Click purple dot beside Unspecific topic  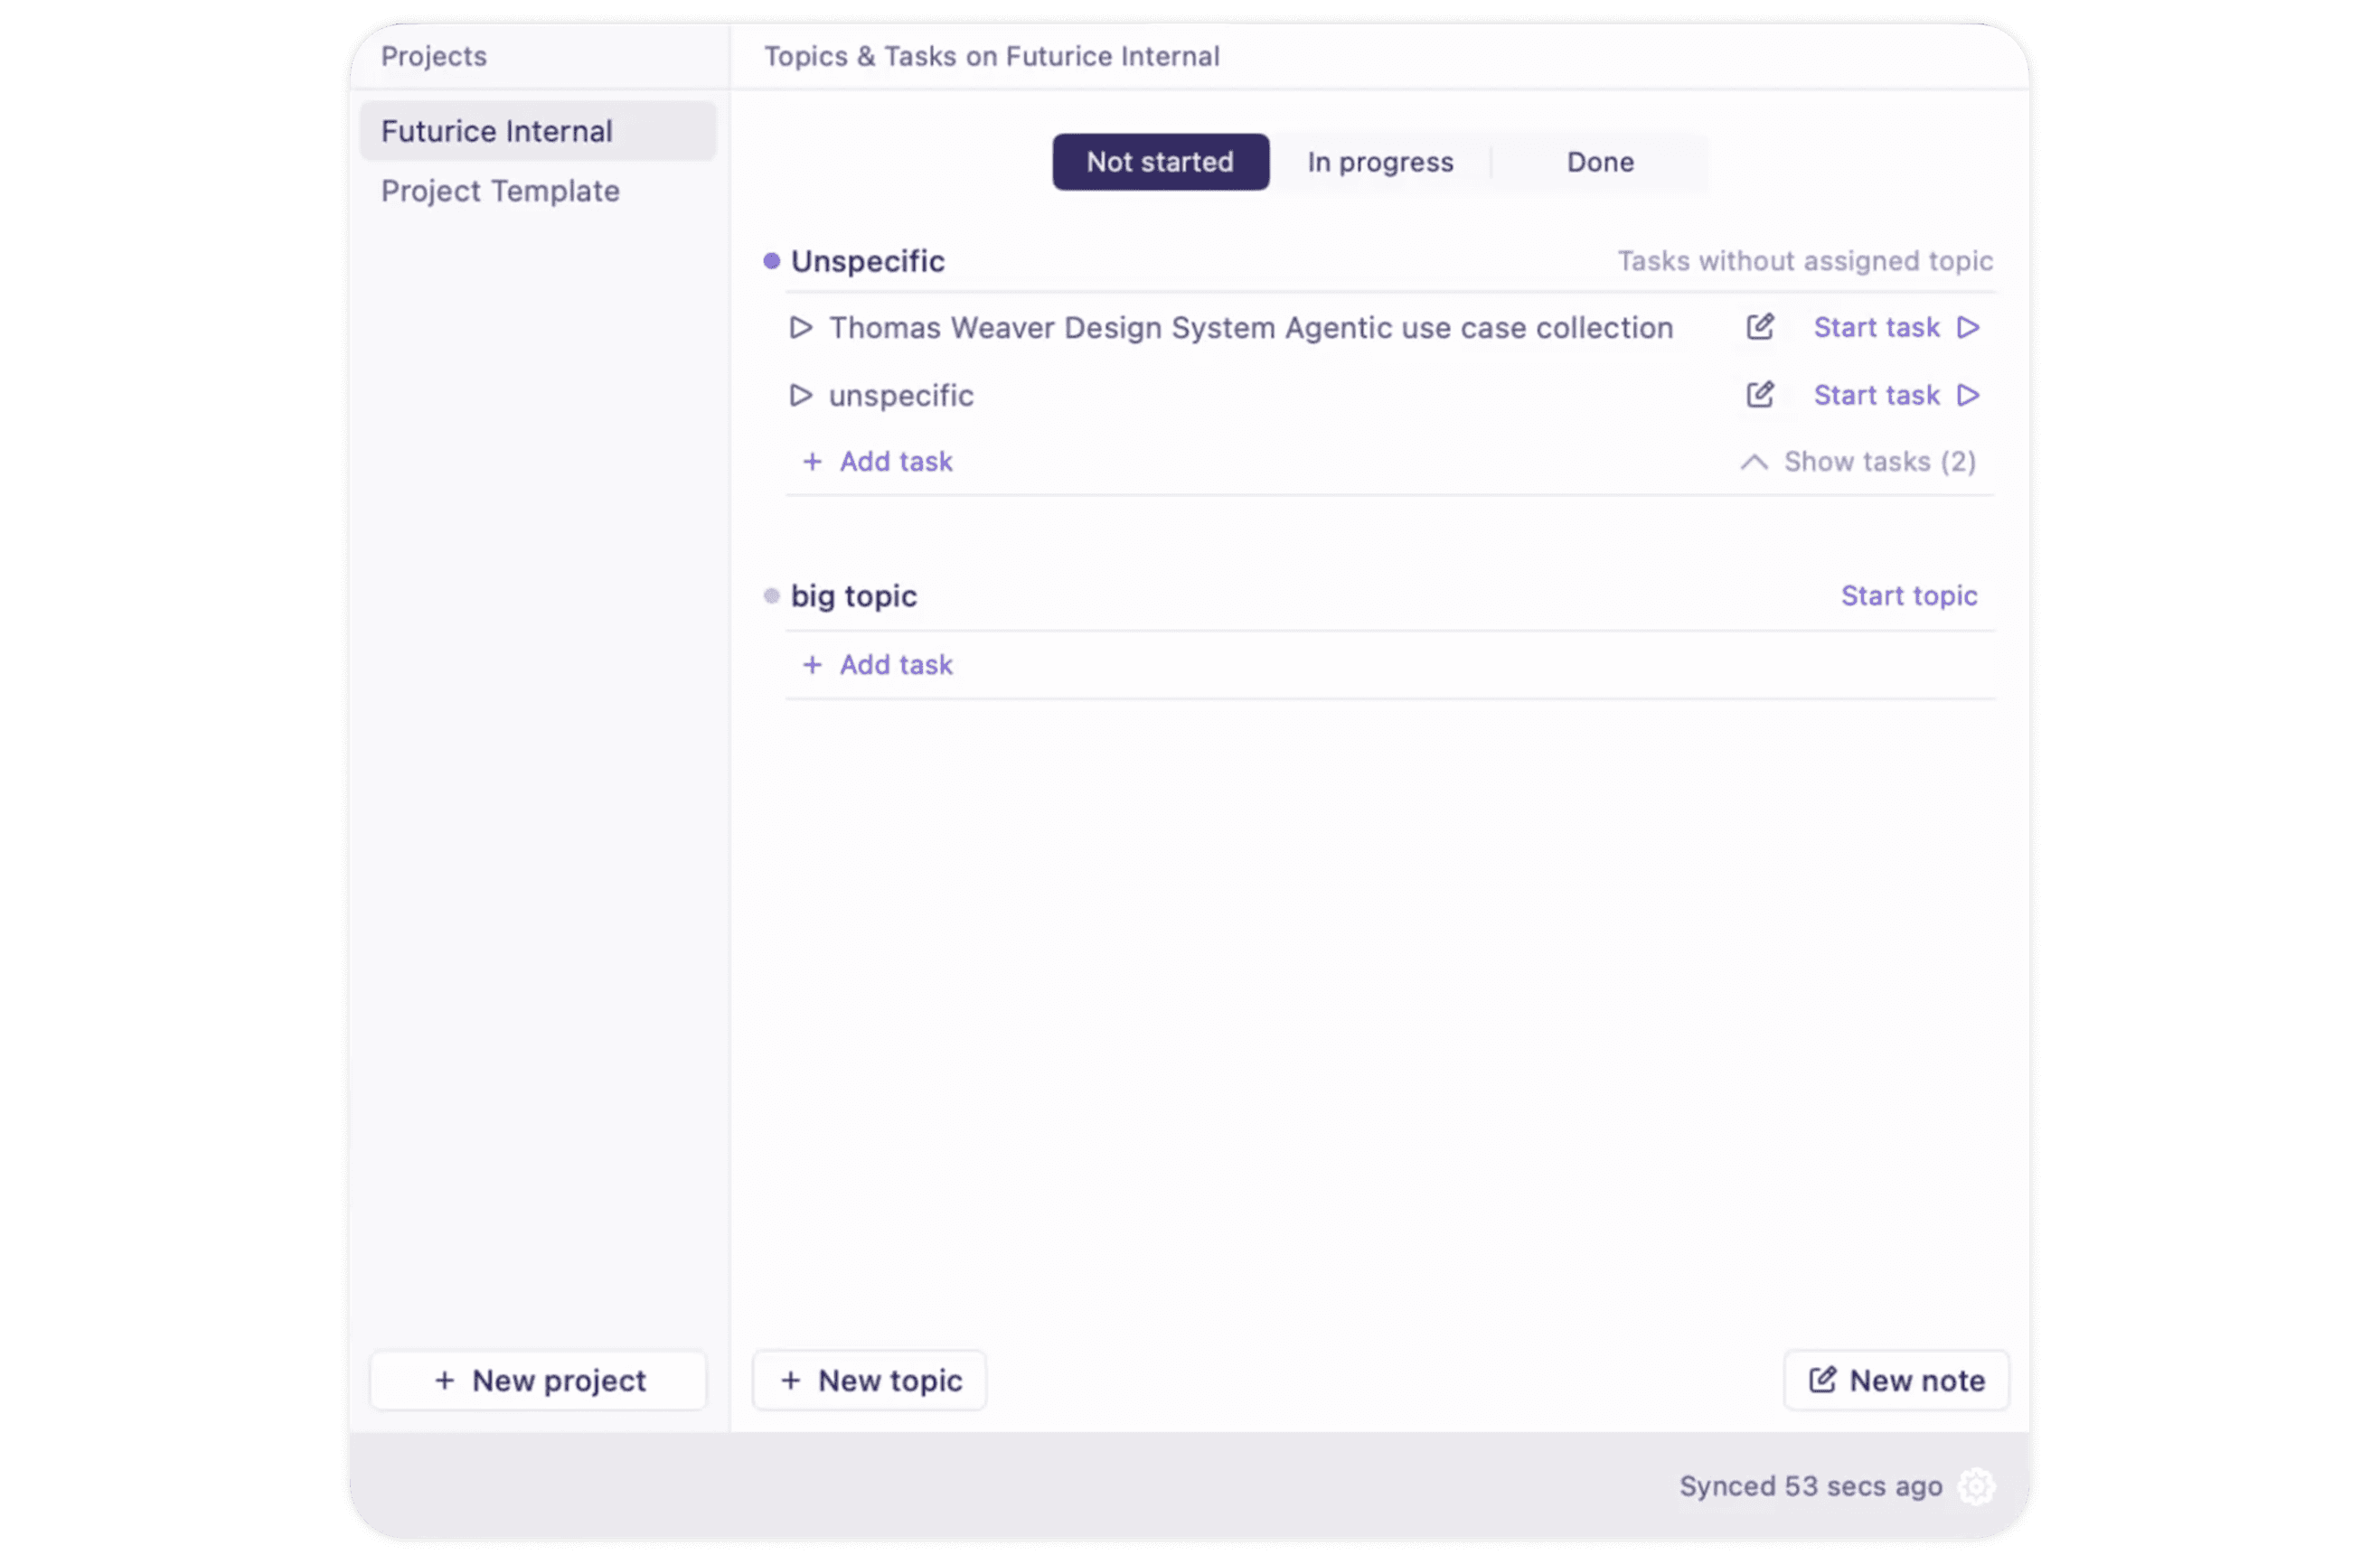point(771,261)
